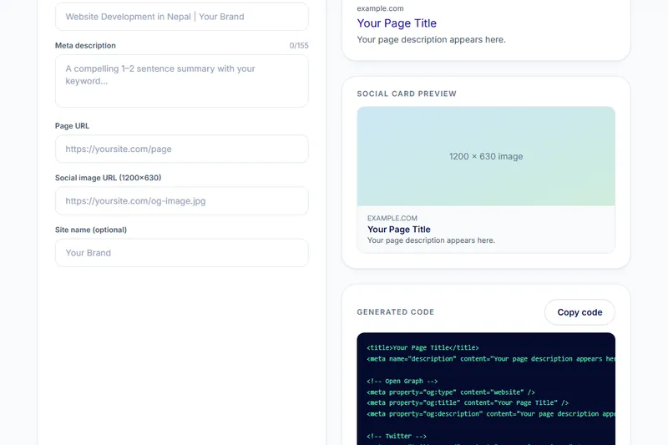The height and width of the screenshot is (445, 668).
Task: Click the 'Site name (optional)' label
Action: (x=91, y=230)
